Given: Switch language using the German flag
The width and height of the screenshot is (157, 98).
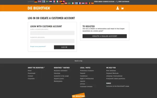Looking at the screenshot, I should coord(36,2).
